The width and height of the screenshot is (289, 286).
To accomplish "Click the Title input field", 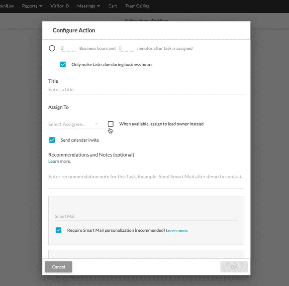I will pos(146,90).
